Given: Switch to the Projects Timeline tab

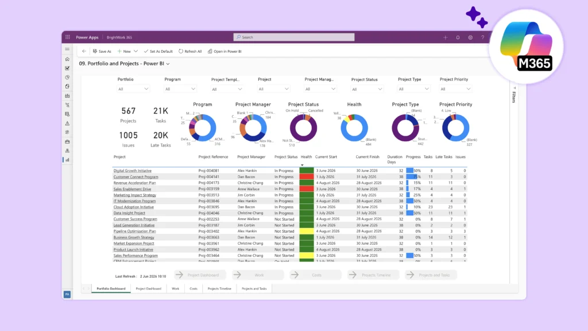Looking at the screenshot, I should 219,288.
